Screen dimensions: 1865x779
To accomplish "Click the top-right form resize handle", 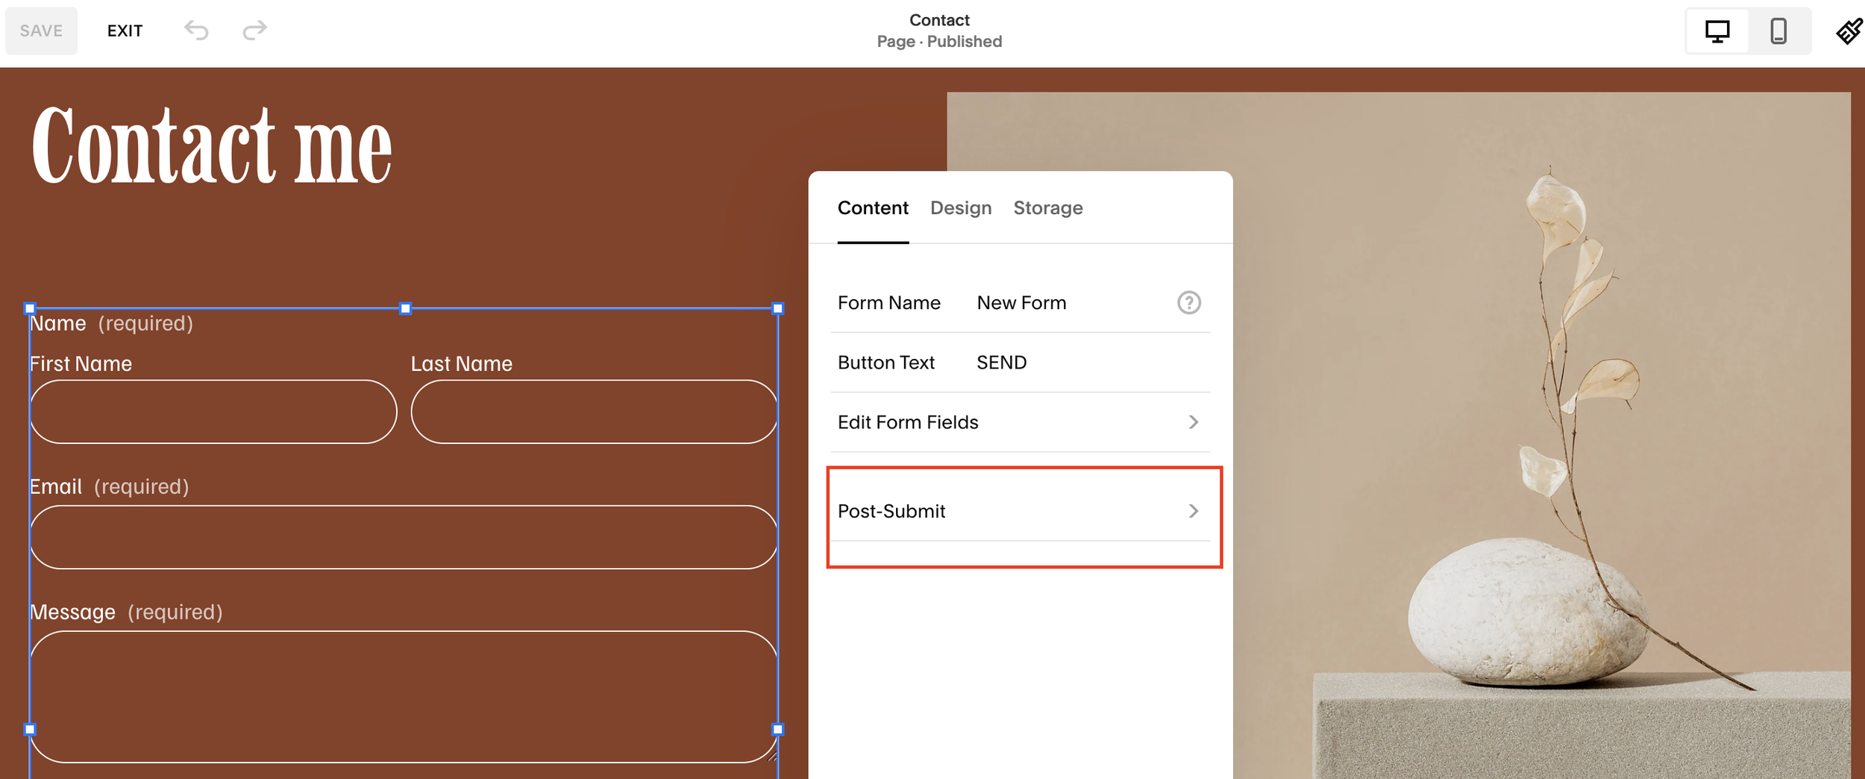I will [777, 308].
